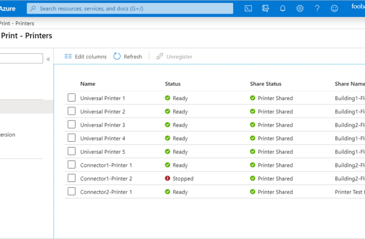Select the highlighted sidebar menu item
This screenshot has width=365, height=239.
(x=27, y=106)
